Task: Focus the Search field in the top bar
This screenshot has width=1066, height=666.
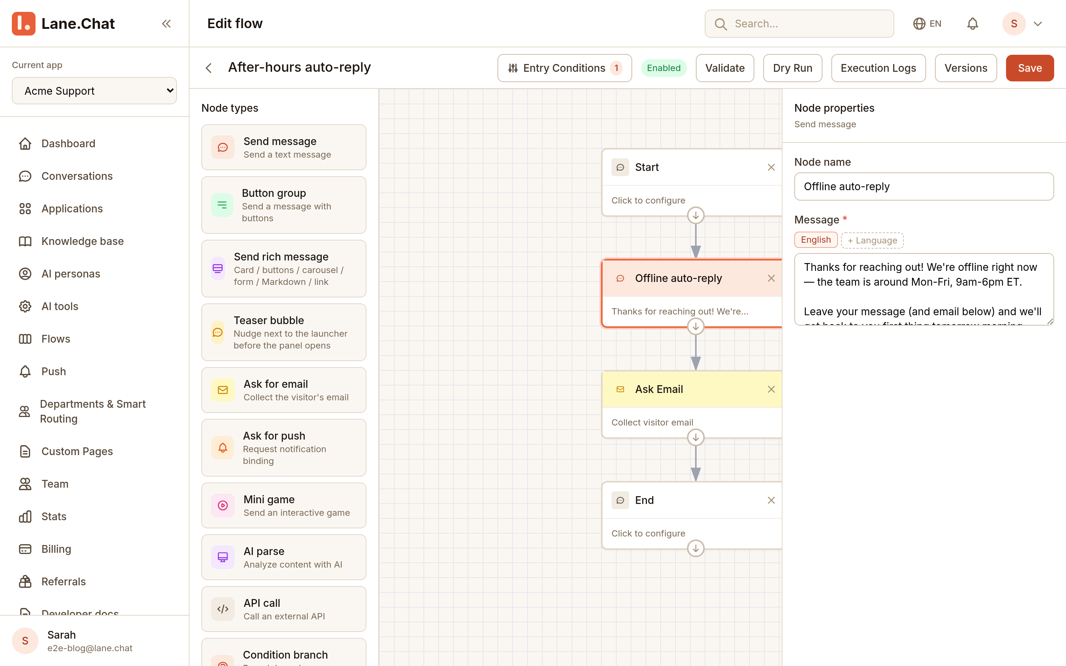Action: (799, 24)
